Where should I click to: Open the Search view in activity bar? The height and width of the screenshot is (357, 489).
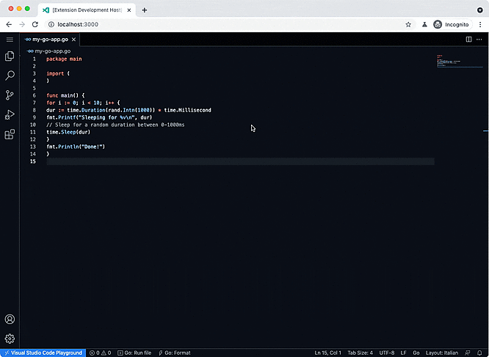tap(10, 76)
